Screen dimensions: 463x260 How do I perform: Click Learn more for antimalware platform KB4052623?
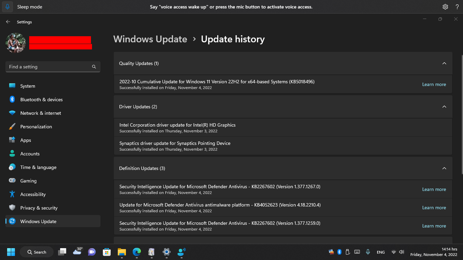(x=434, y=208)
